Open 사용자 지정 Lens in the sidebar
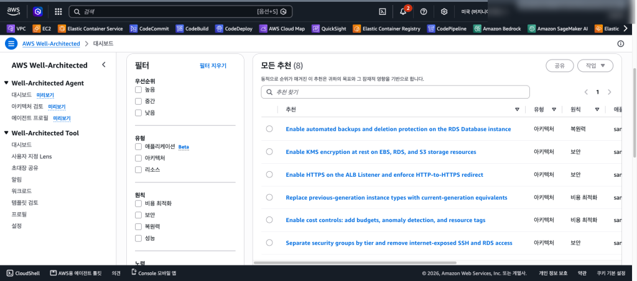This screenshot has width=637, height=281. (x=32, y=156)
